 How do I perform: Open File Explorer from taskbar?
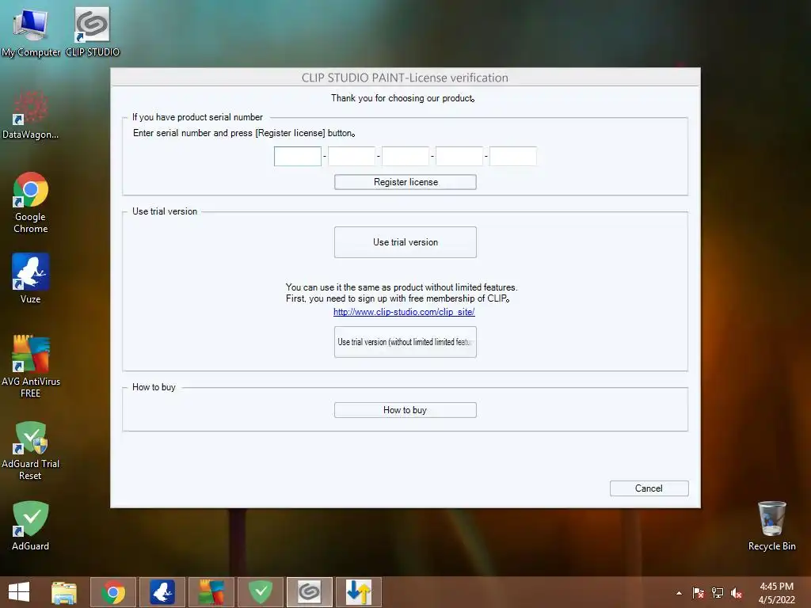(64, 592)
